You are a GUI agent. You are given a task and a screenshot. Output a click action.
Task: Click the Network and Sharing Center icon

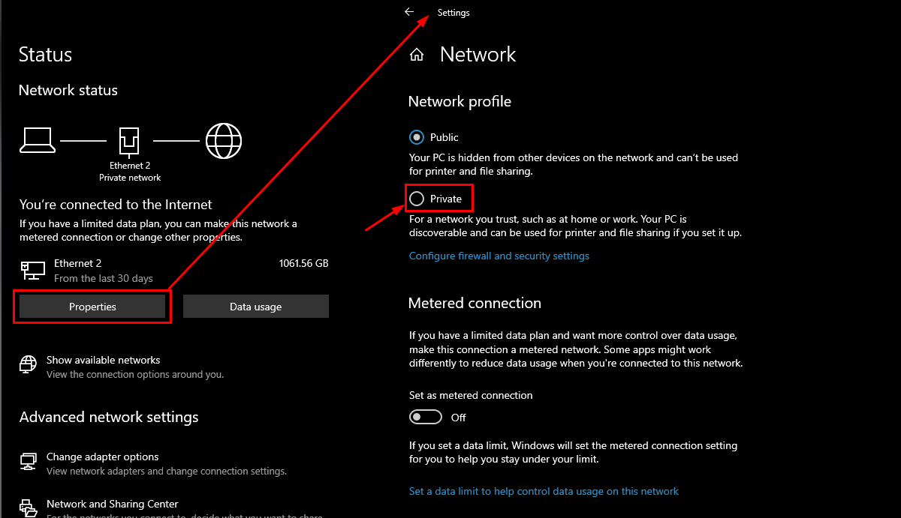[29, 508]
